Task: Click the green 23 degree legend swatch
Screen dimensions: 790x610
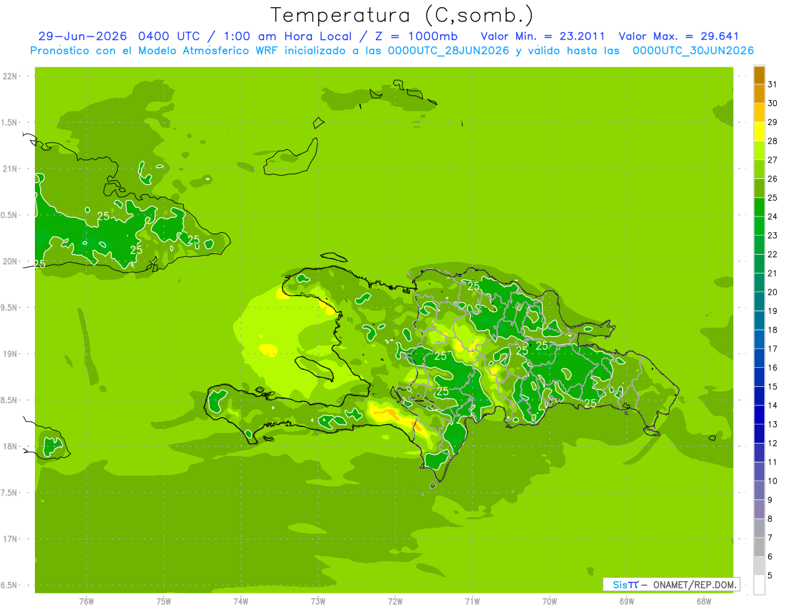Action: pyautogui.click(x=759, y=226)
